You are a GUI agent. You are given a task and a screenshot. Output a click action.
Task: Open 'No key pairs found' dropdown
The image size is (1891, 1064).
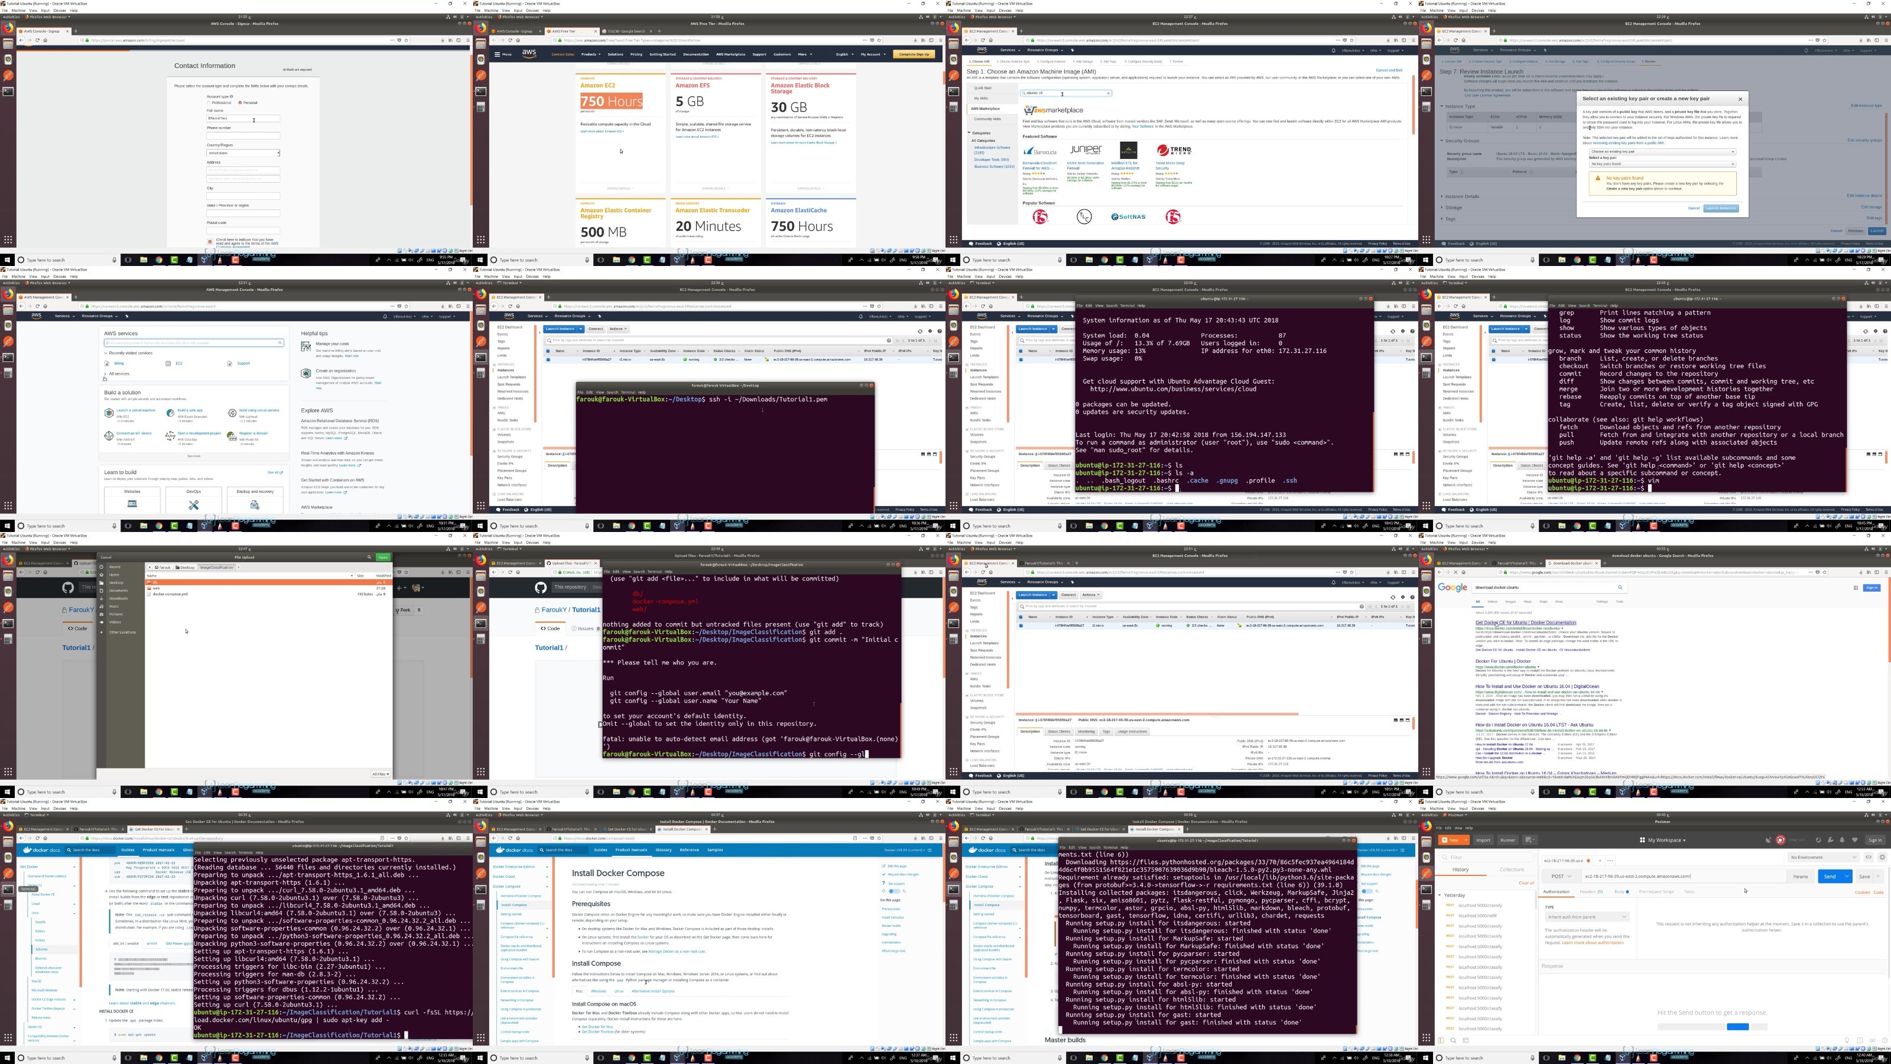(1662, 164)
